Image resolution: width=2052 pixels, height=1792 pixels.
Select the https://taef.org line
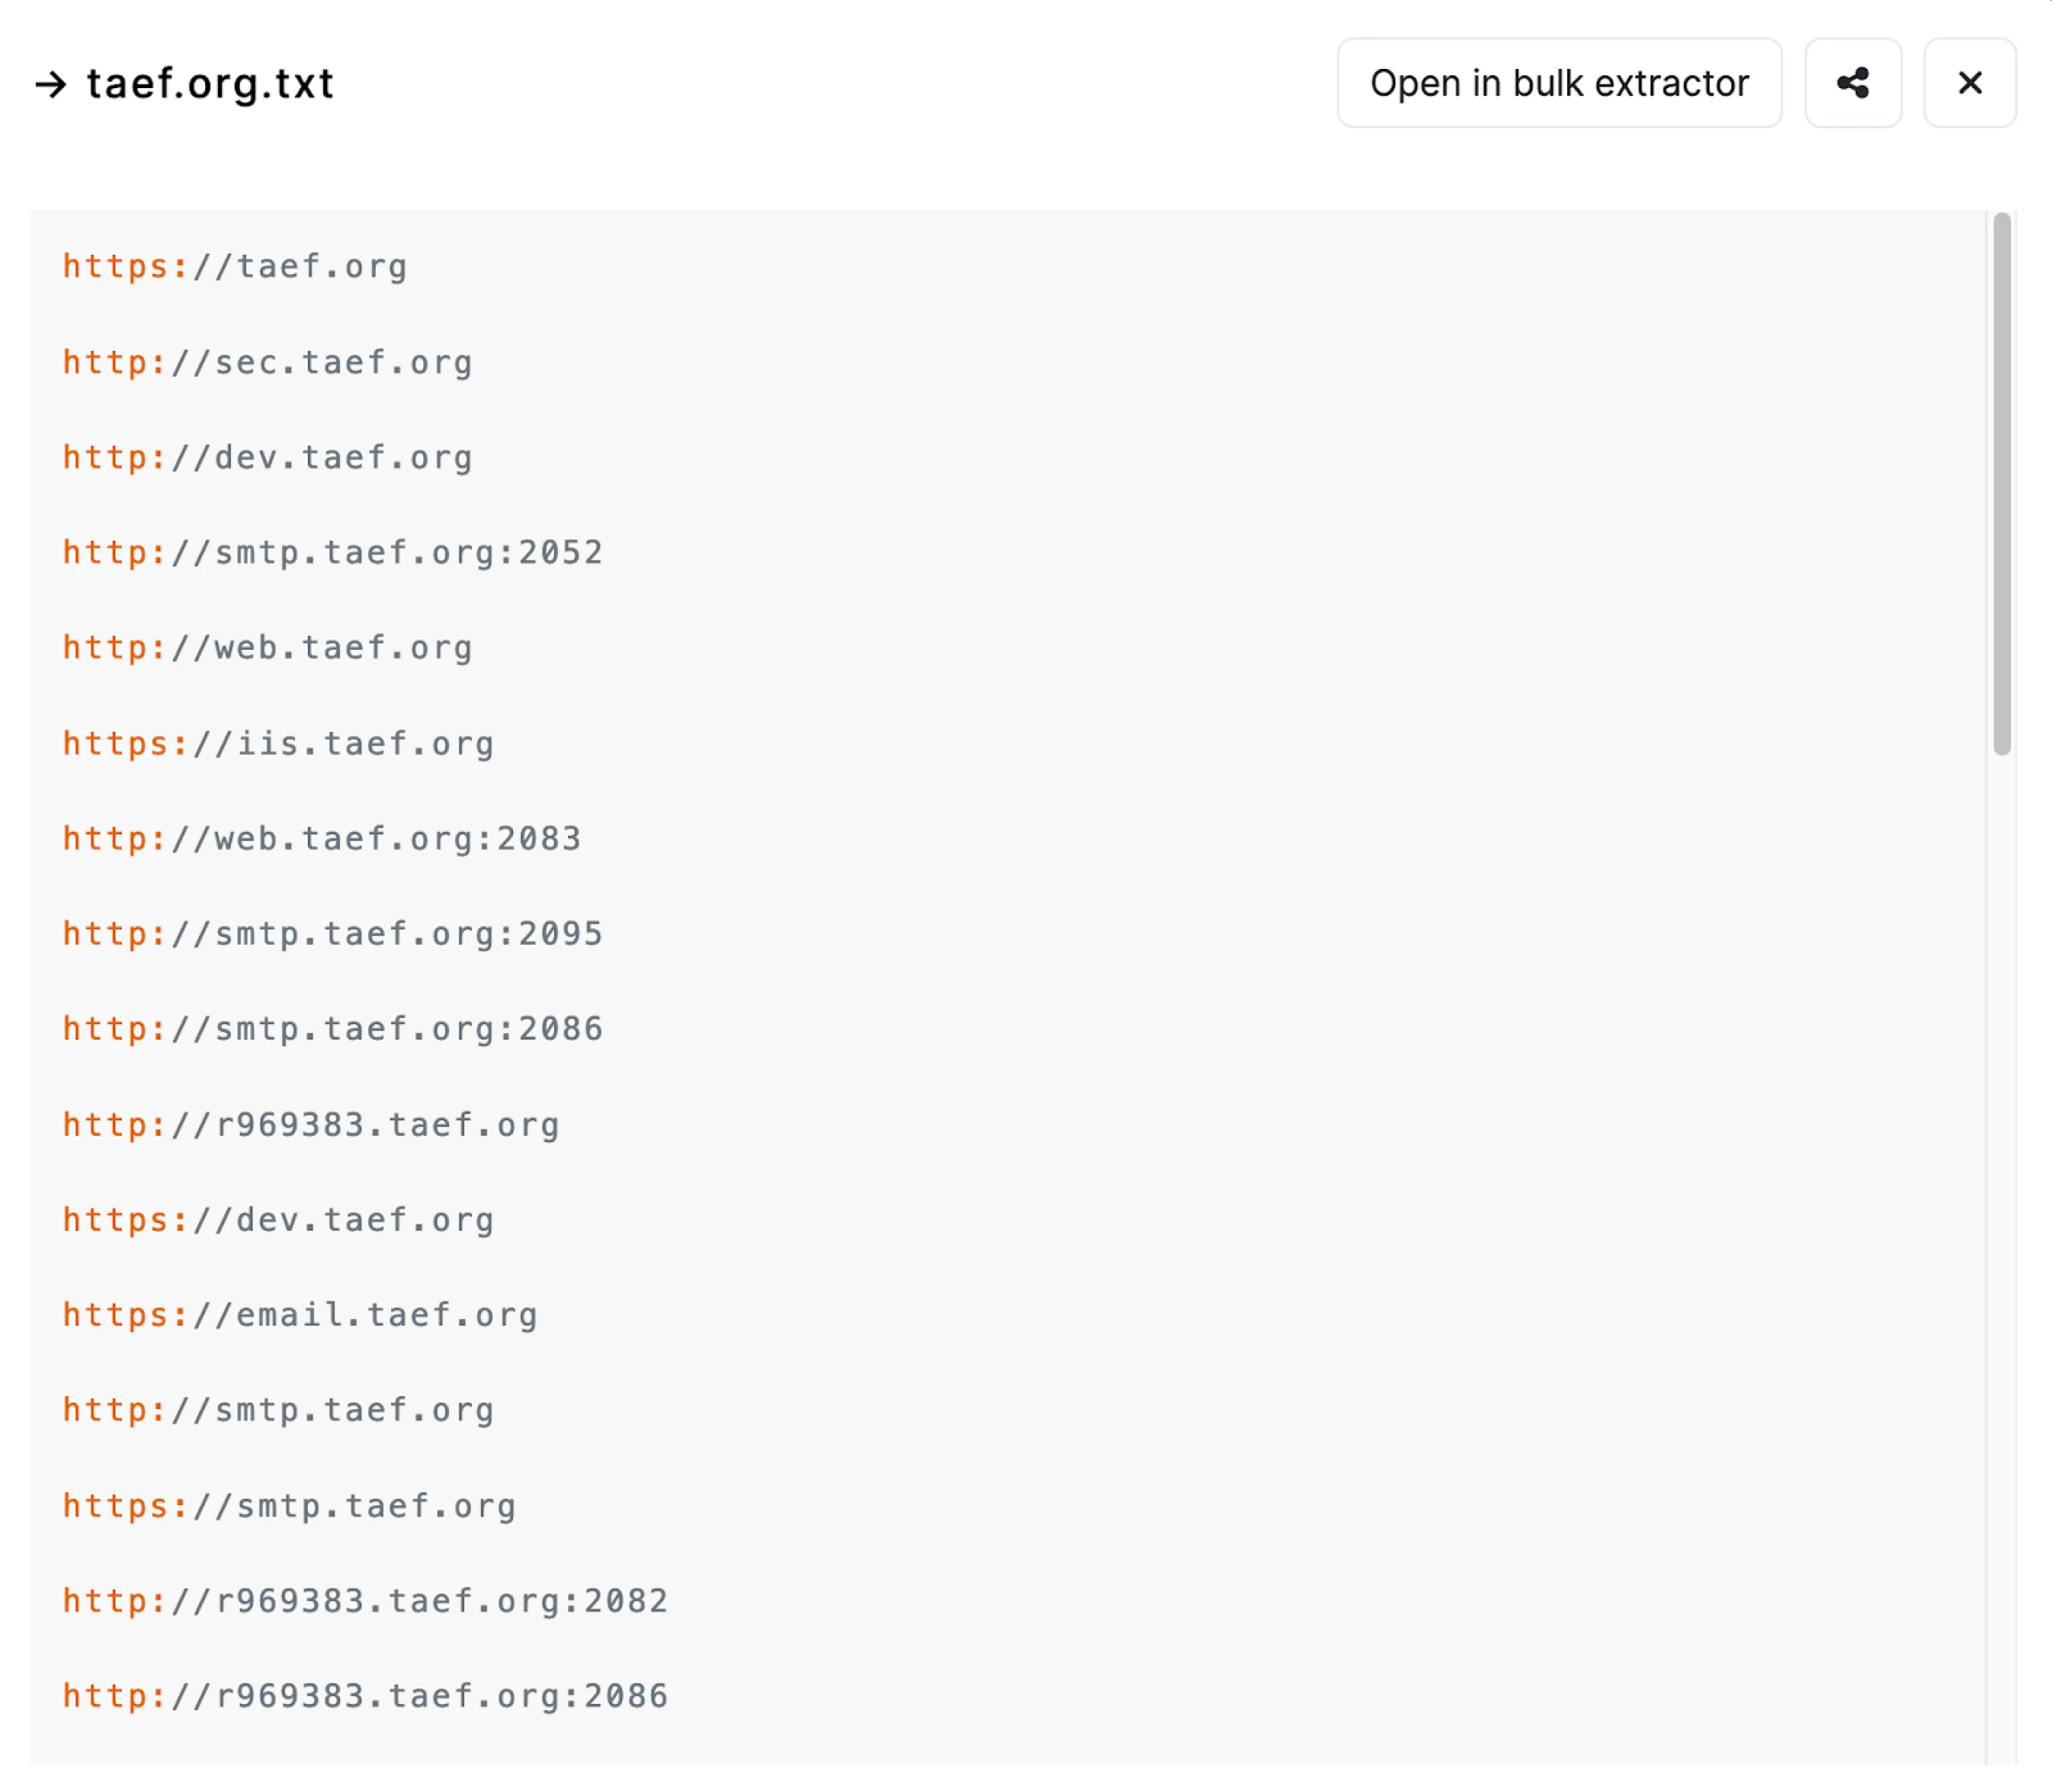pyautogui.click(x=235, y=266)
